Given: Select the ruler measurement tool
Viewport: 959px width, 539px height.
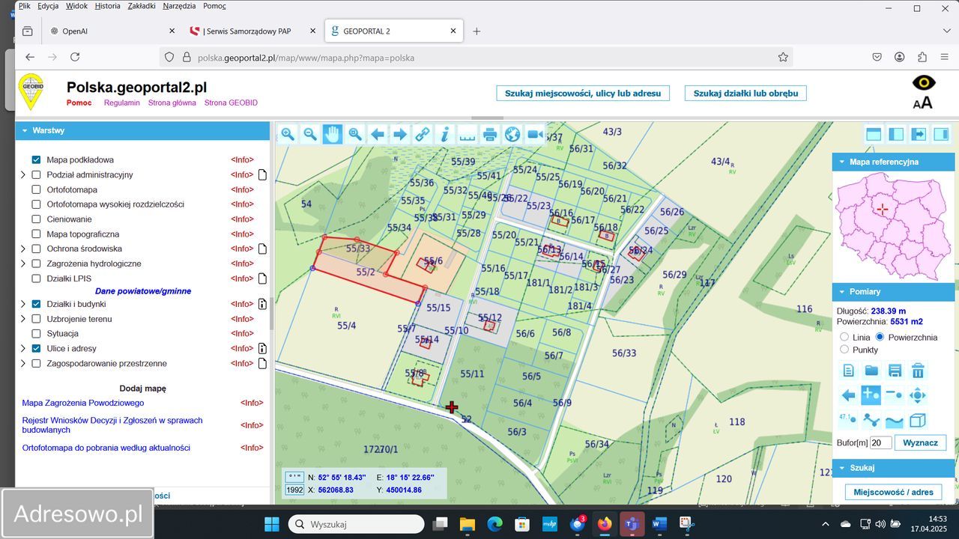Looking at the screenshot, I should [468, 134].
